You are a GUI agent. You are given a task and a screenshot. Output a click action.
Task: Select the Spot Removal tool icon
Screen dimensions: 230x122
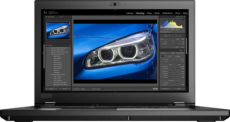166,35
